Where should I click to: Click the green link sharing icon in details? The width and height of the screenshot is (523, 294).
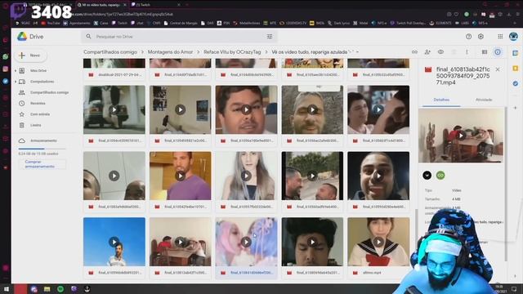[x=440, y=176]
